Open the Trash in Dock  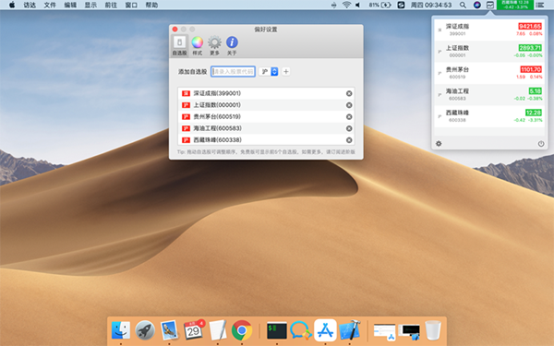(x=433, y=330)
